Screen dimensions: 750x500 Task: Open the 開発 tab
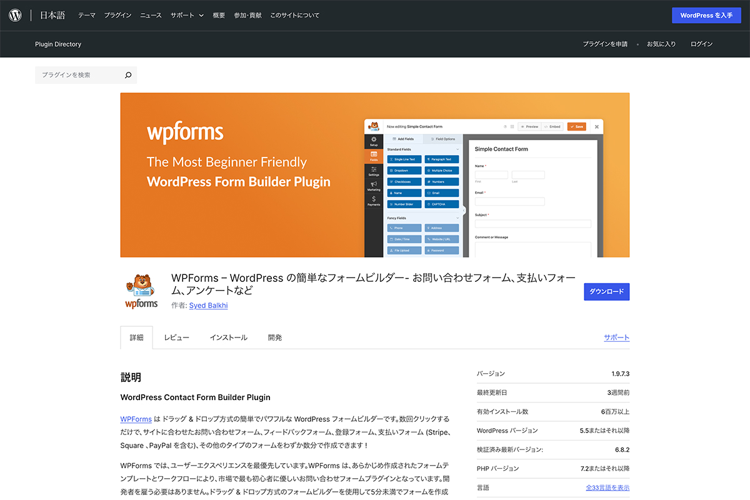(x=275, y=337)
